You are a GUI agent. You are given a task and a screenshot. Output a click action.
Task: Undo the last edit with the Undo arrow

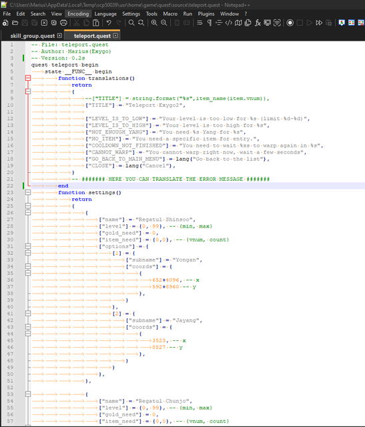tap(109, 23)
